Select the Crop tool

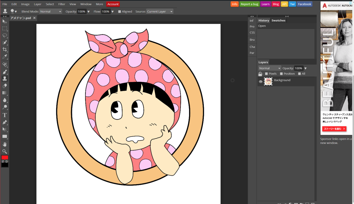click(5, 50)
